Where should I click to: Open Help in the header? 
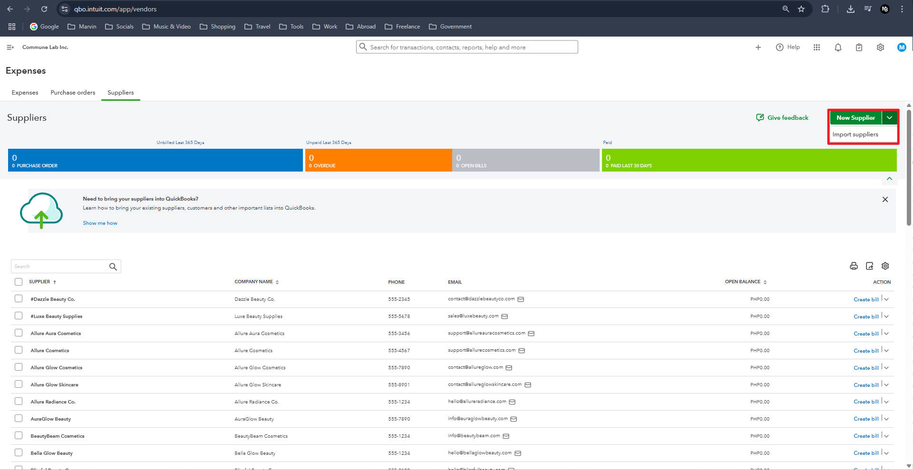(x=788, y=47)
